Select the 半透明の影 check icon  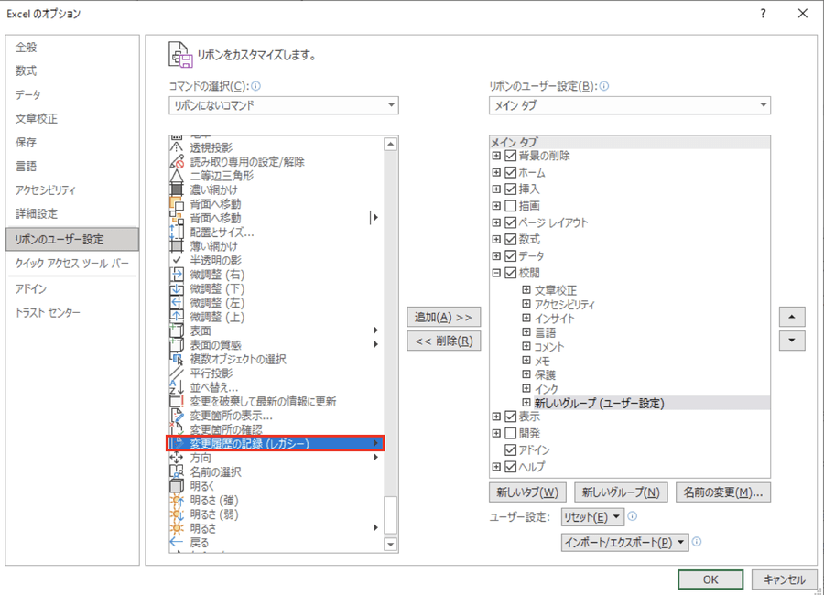[177, 260]
